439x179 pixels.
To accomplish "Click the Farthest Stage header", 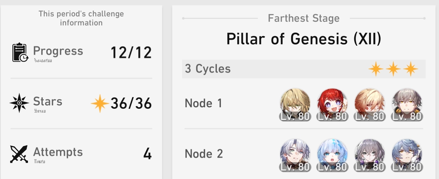I will pyautogui.click(x=304, y=18).
